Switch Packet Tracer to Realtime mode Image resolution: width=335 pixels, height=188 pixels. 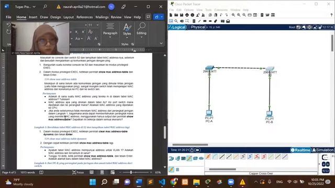300,150
